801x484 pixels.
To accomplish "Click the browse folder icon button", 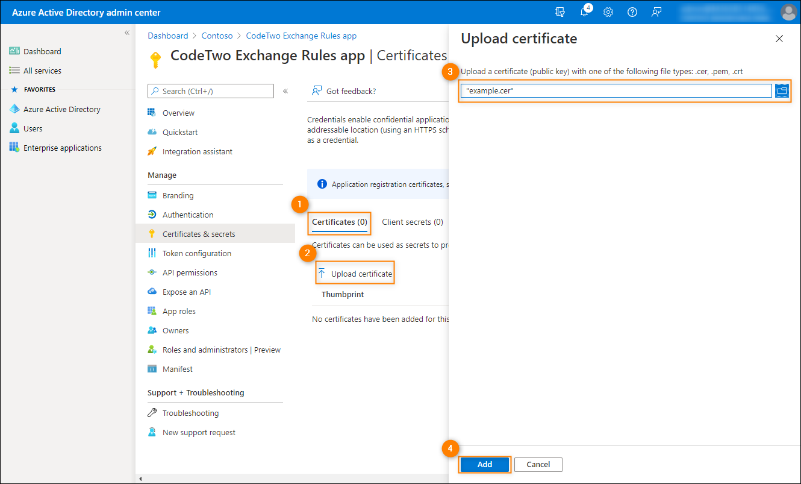I will (782, 90).
